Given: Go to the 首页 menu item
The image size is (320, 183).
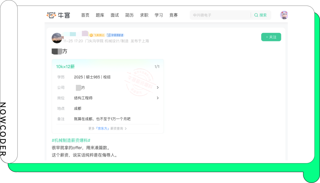Looking at the screenshot, I should [x=85, y=15].
